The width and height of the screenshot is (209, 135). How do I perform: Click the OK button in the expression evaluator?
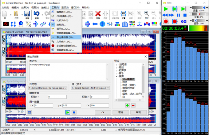[103, 112]
